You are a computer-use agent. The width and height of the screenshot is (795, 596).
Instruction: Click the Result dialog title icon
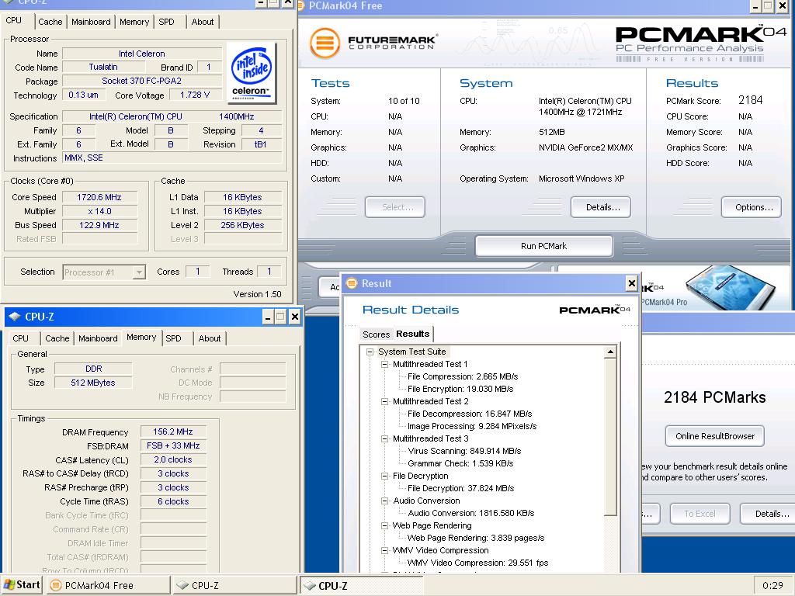click(x=352, y=283)
